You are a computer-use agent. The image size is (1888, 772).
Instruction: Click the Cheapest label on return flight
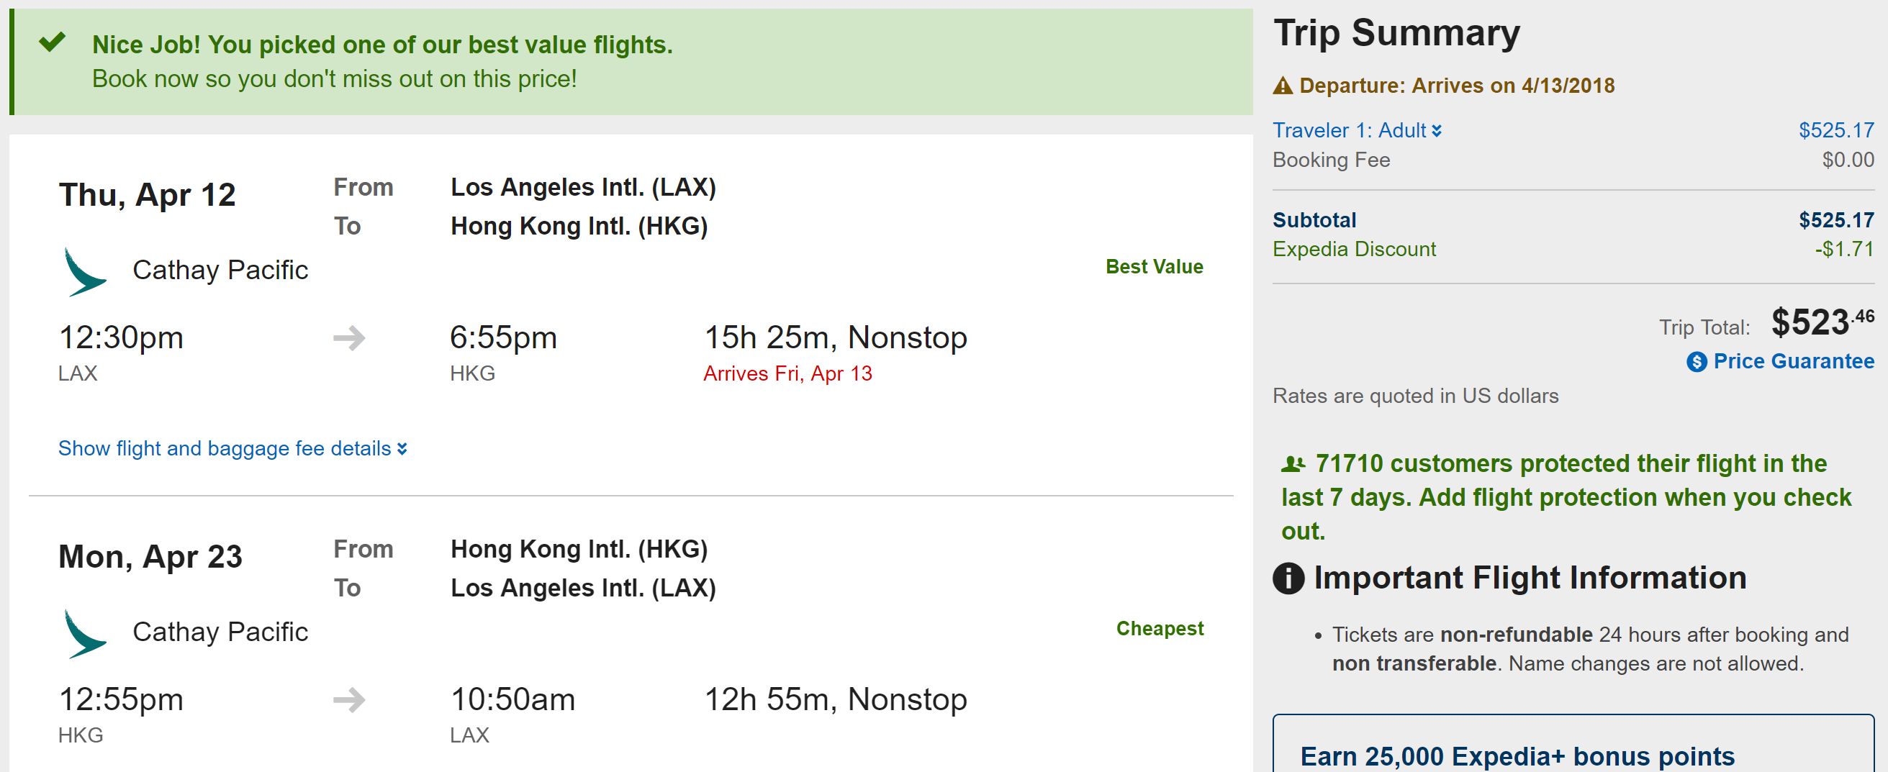(1159, 628)
